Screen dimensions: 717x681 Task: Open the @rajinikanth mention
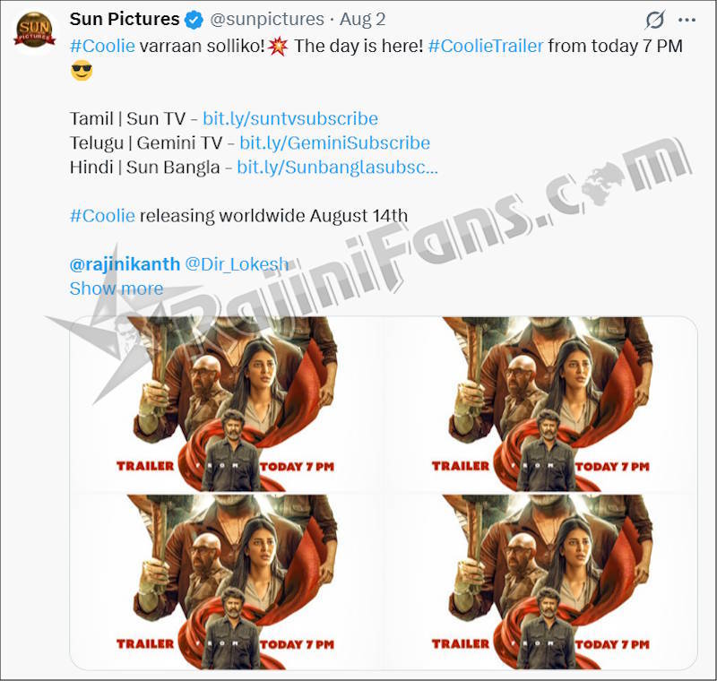click(125, 264)
